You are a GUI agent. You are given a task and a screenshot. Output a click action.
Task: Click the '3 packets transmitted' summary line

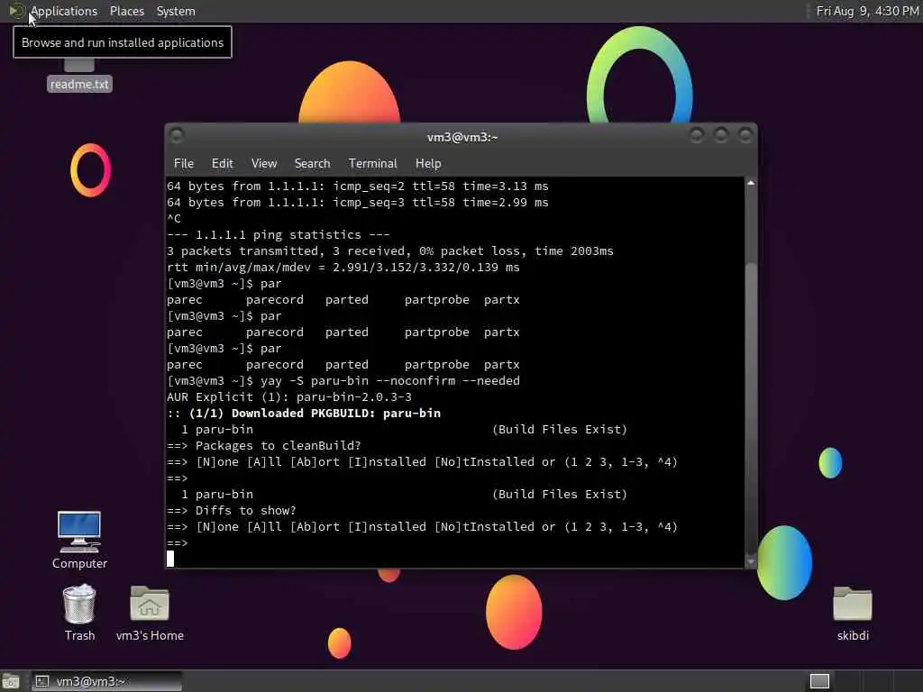click(390, 250)
